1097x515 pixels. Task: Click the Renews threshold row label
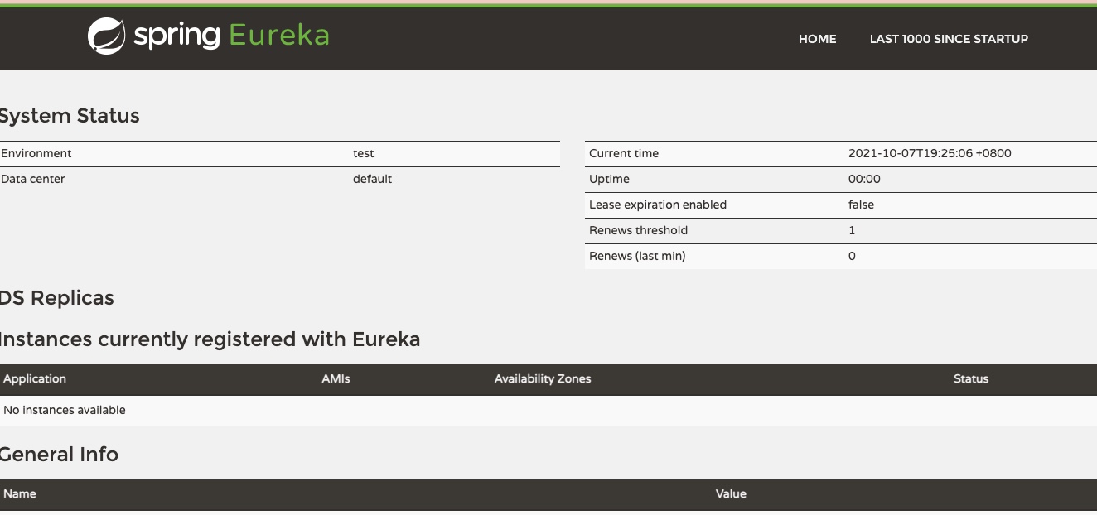[x=638, y=230]
